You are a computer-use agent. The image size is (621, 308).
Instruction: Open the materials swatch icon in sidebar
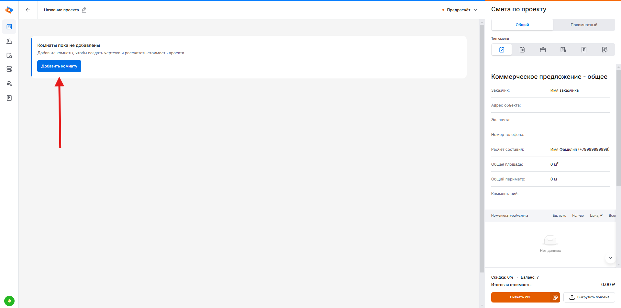(x=9, y=56)
